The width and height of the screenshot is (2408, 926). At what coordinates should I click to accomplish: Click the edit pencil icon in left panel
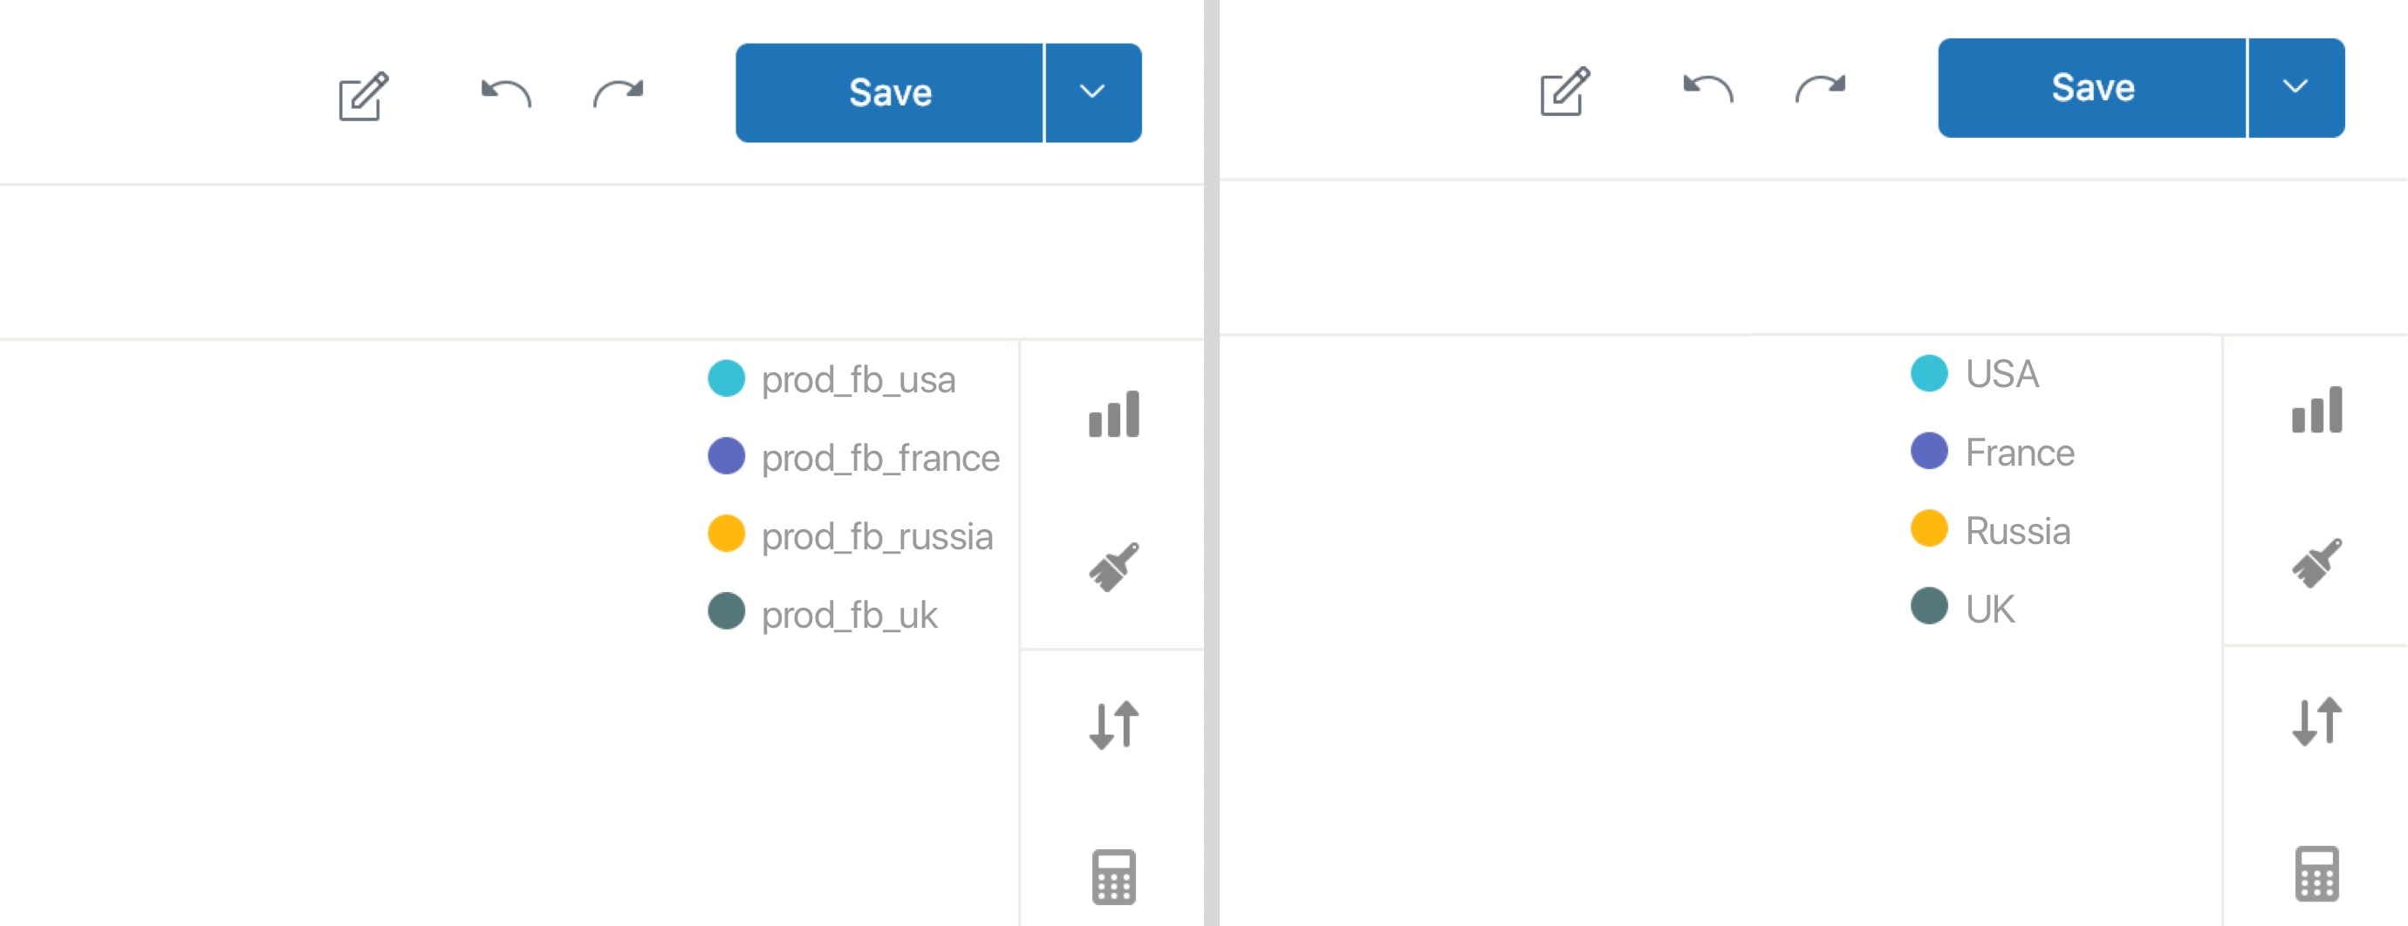coord(363,95)
